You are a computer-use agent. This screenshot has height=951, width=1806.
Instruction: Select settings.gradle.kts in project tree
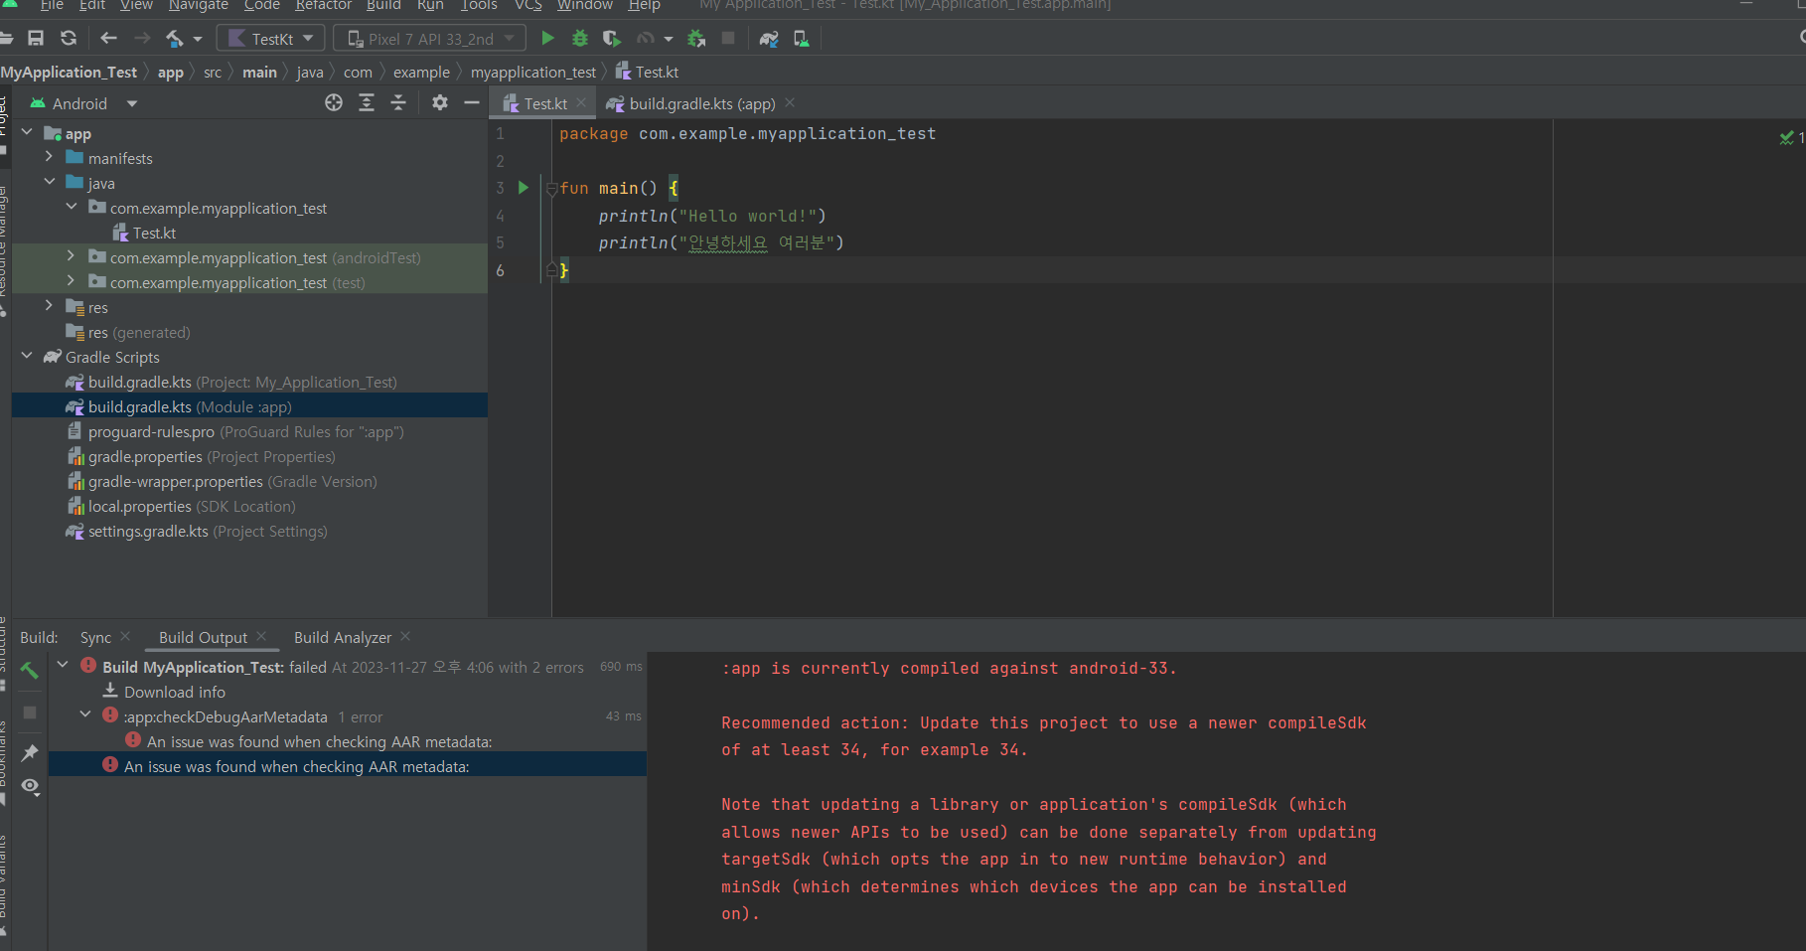[x=197, y=531]
